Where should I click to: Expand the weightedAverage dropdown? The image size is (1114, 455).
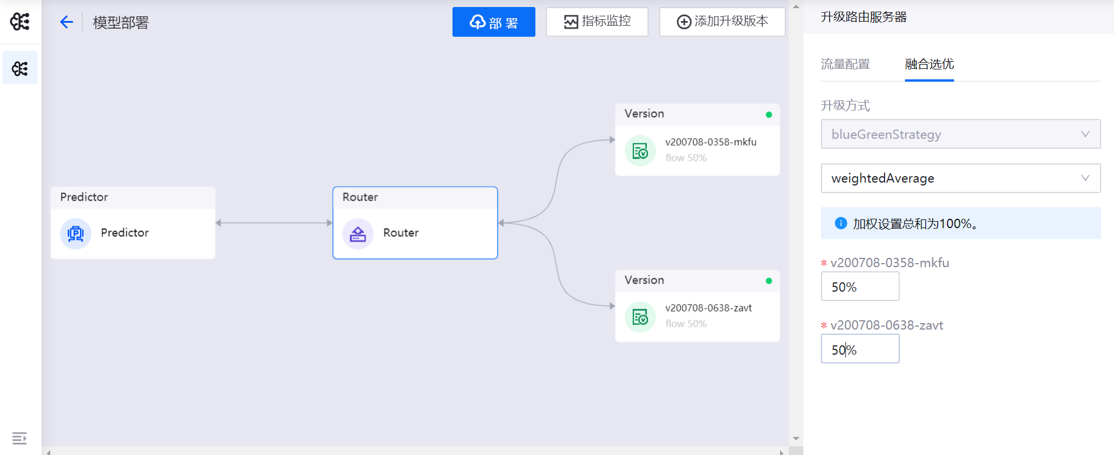click(961, 178)
